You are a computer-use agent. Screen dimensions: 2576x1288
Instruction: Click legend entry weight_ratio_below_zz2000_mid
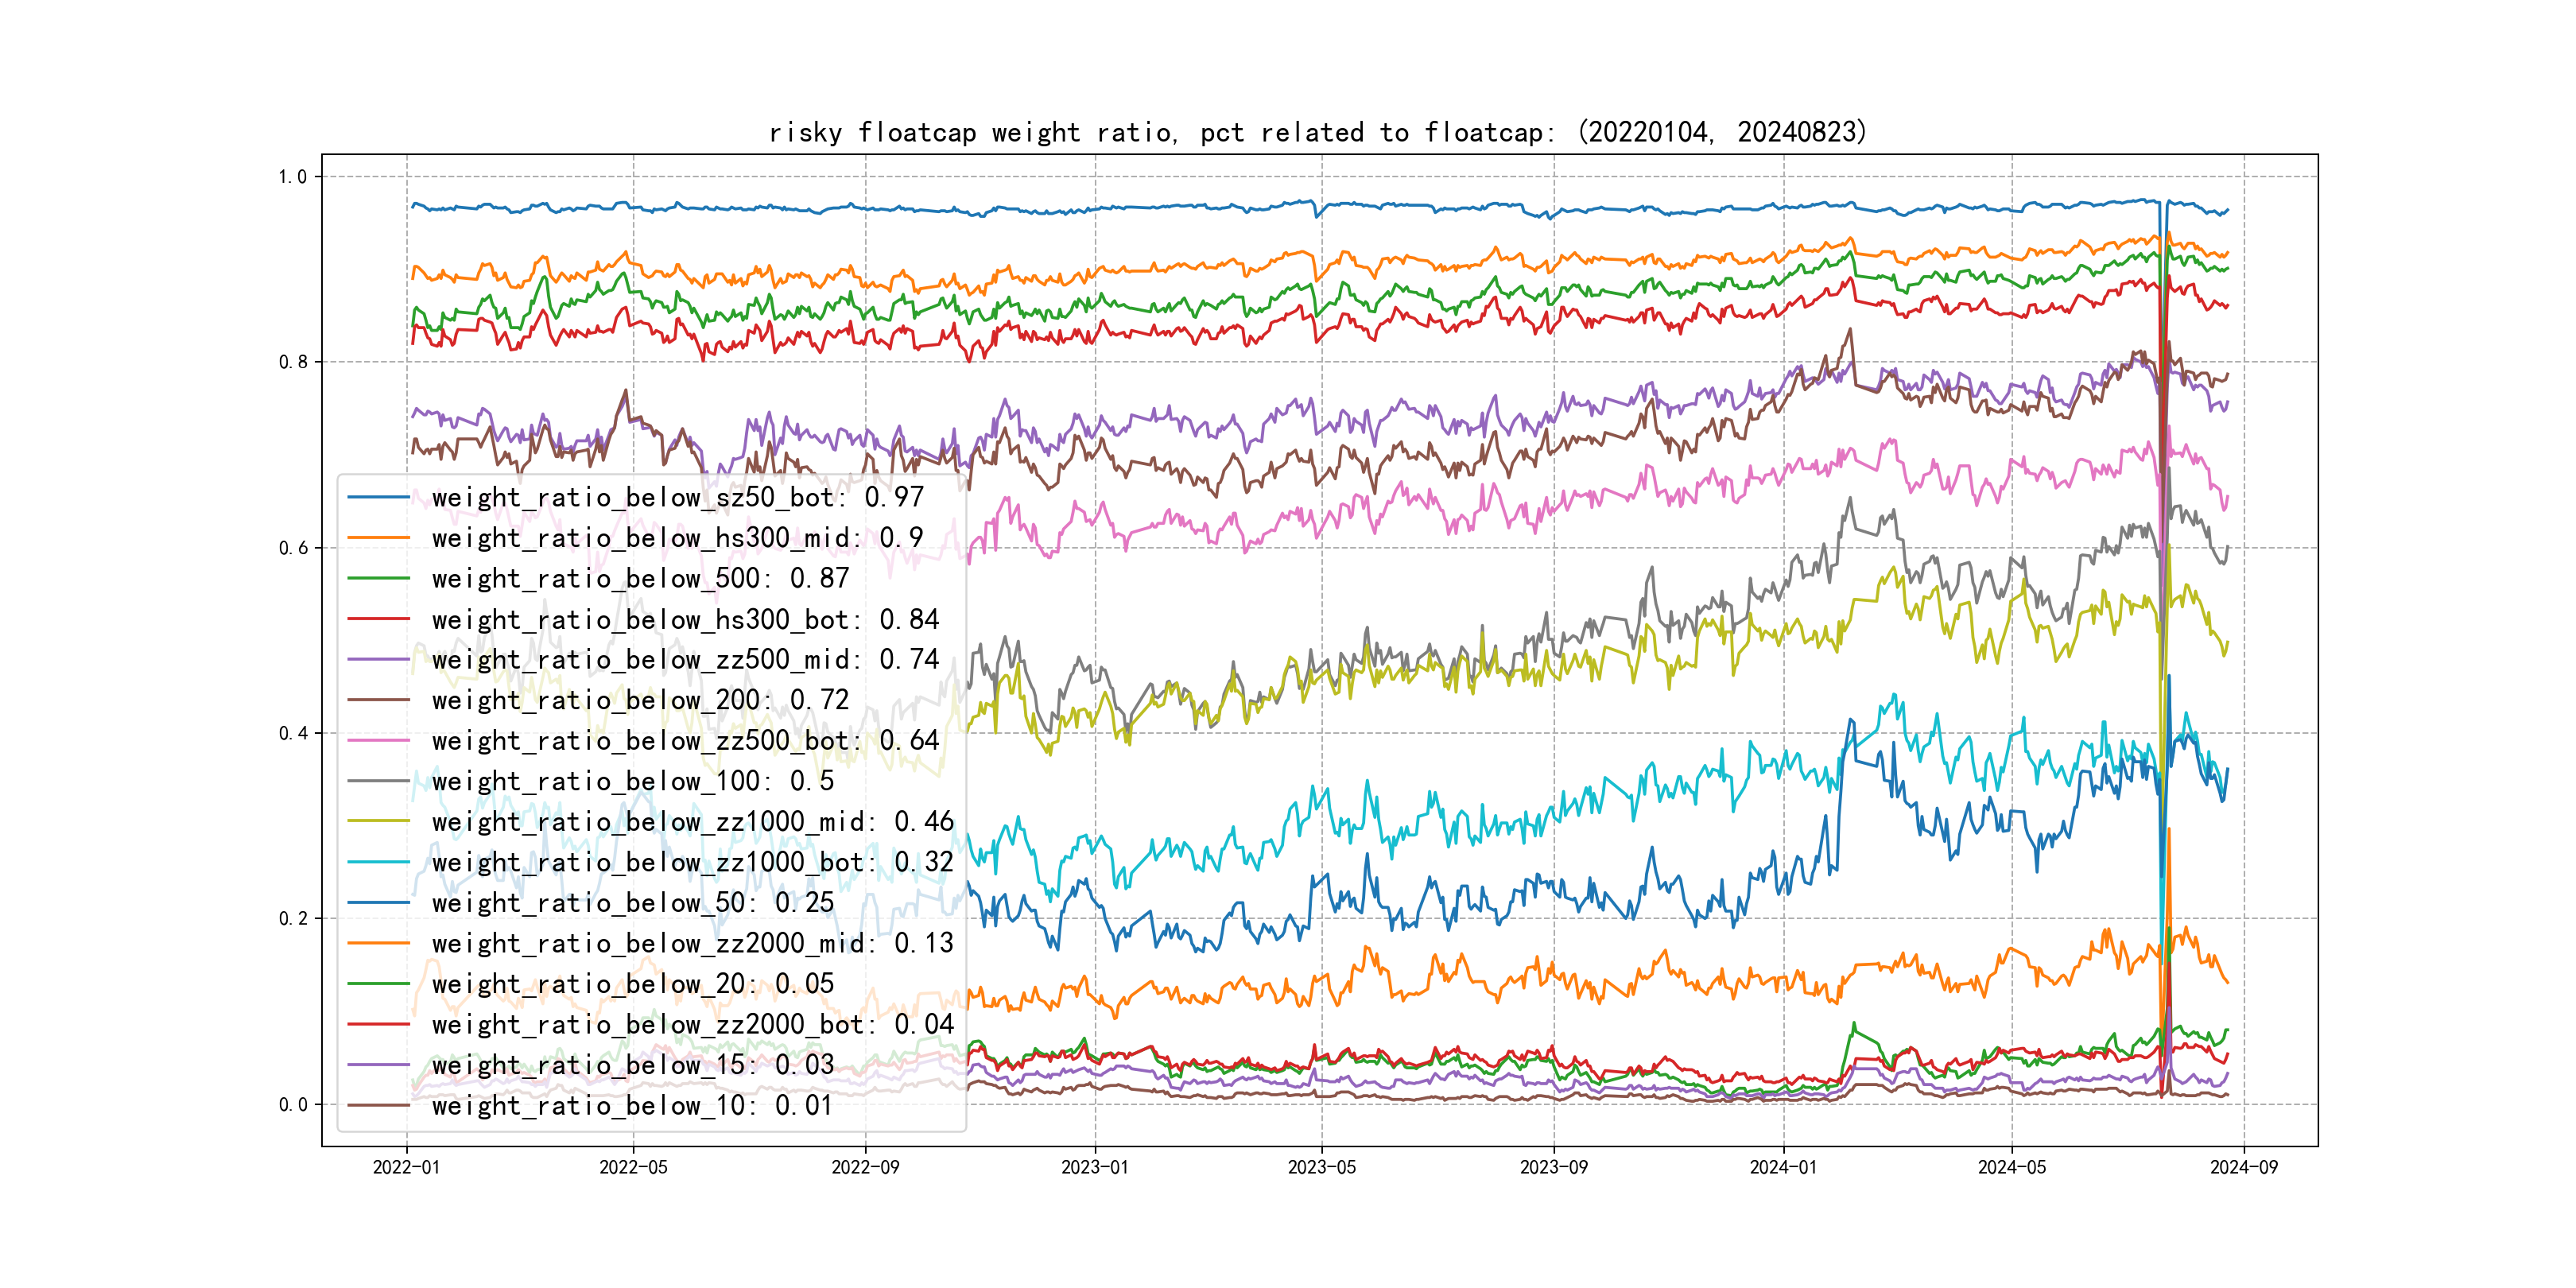pos(692,943)
